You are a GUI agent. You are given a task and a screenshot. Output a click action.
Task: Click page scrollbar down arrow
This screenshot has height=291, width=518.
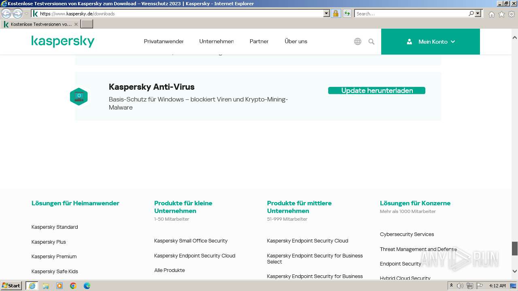click(515, 272)
